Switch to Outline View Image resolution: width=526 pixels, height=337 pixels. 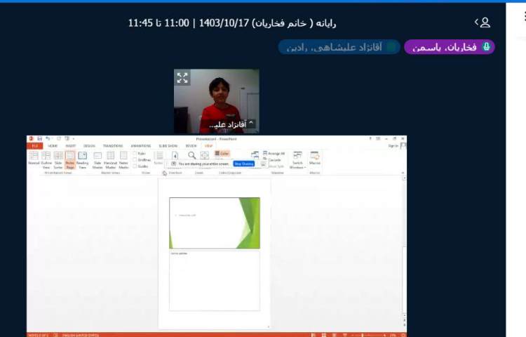tap(46, 160)
